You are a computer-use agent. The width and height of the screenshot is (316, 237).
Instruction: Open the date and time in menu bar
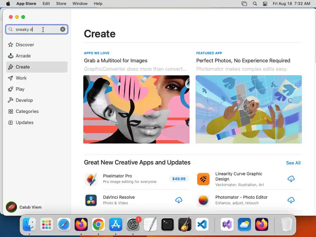click(x=291, y=4)
